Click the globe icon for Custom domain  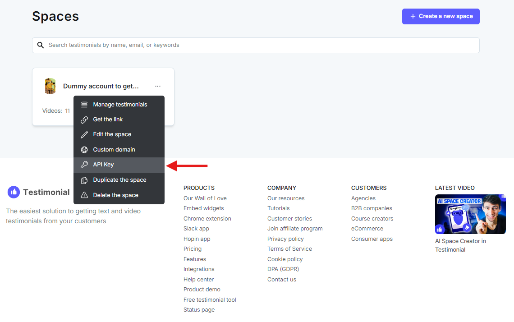[84, 150]
